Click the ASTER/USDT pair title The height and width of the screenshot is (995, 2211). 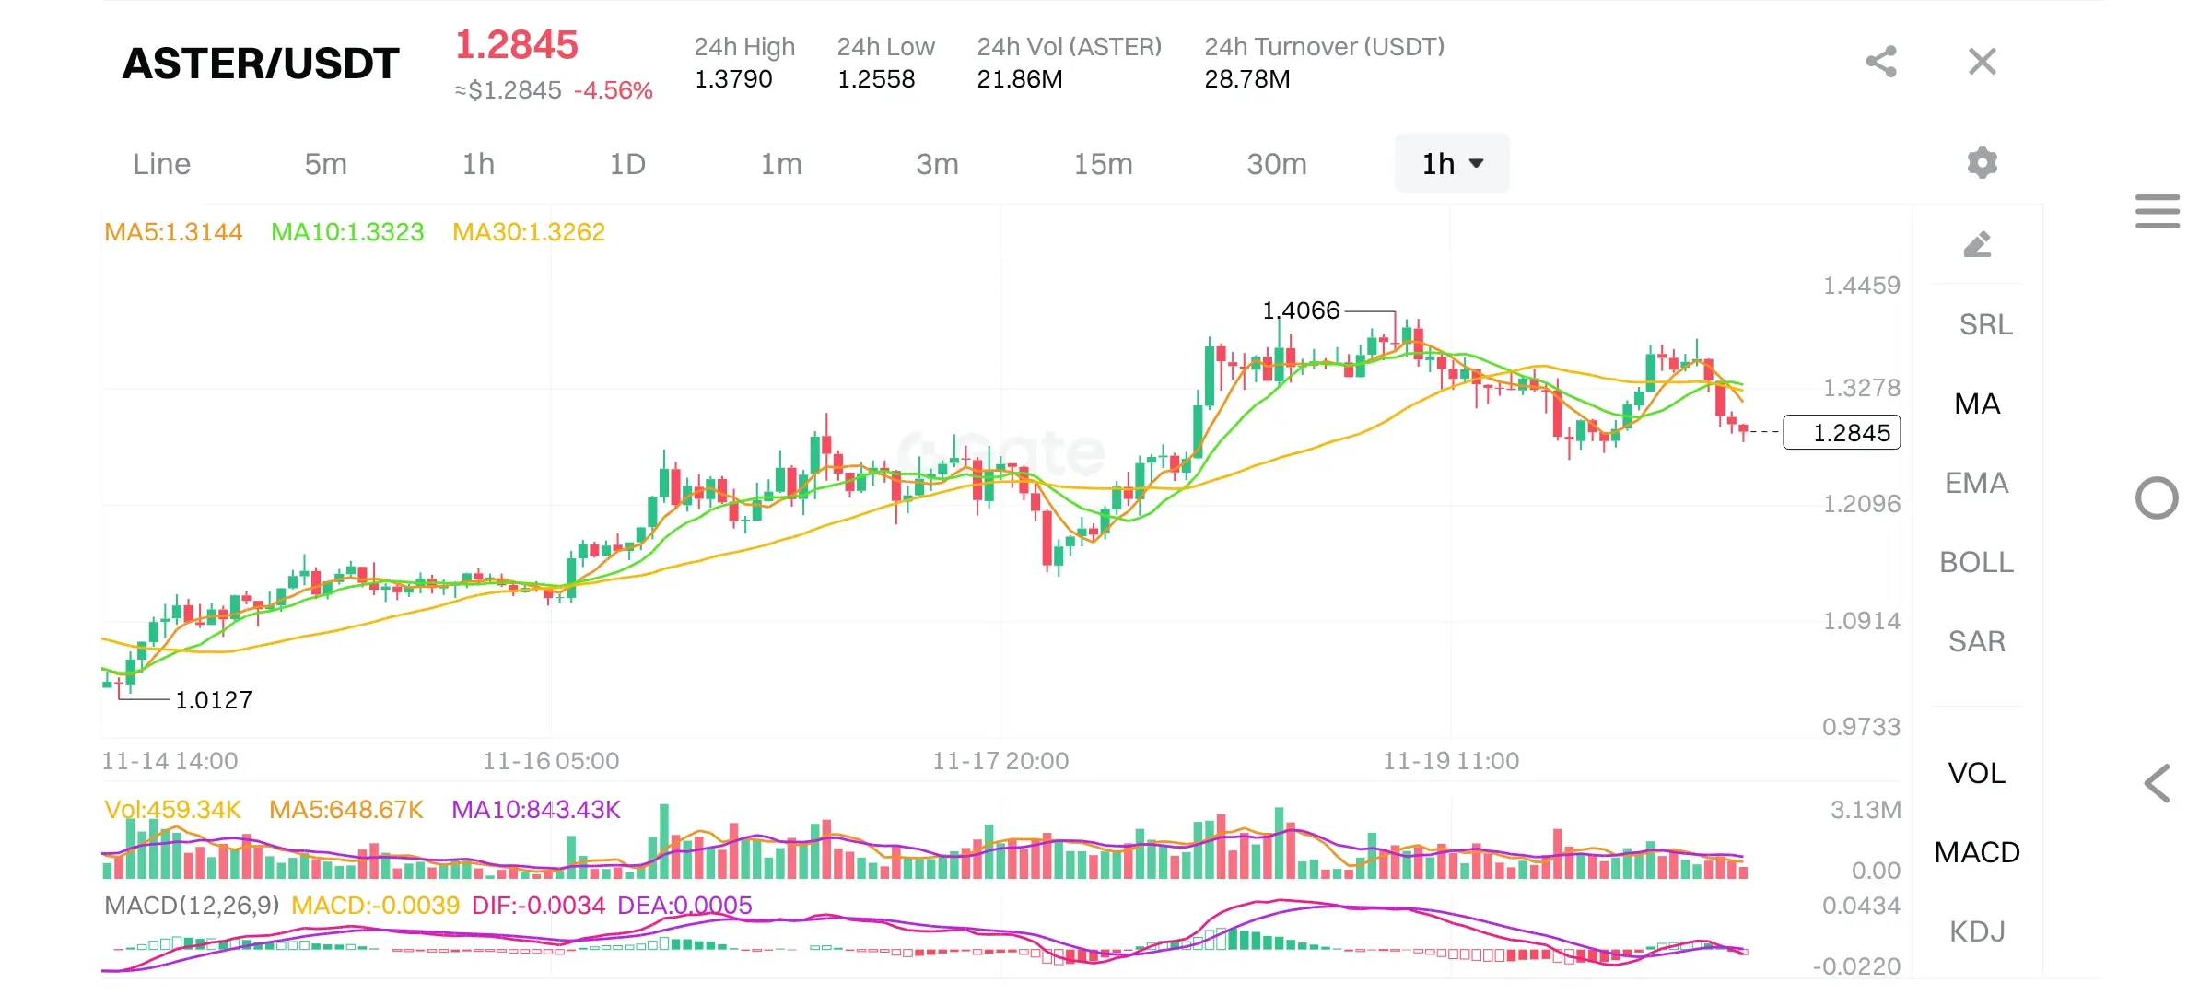coord(261,64)
